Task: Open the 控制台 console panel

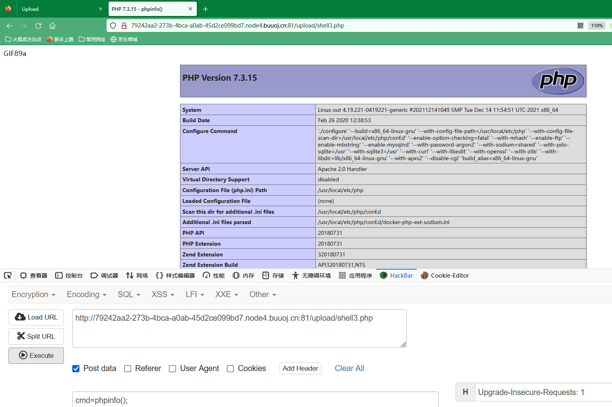Action: click(69, 276)
